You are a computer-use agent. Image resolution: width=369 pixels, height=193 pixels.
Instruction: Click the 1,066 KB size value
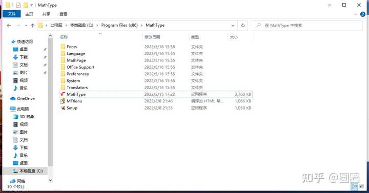[243, 101]
